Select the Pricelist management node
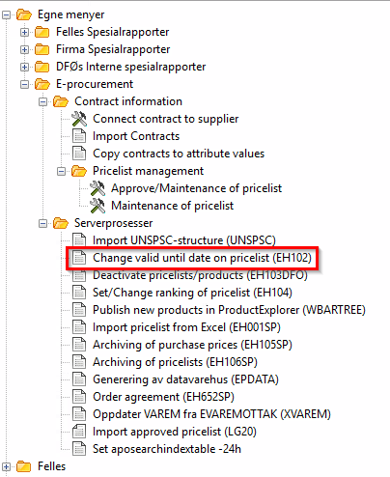The width and height of the screenshot is (390, 477). [x=148, y=171]
